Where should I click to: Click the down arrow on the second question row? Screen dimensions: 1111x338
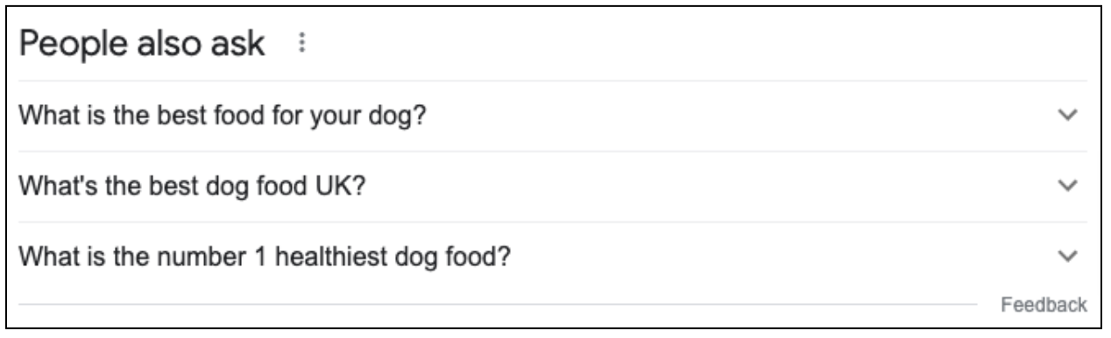(1066, 186)
